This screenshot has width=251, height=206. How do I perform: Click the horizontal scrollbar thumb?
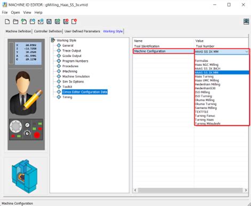coord(190,190)
